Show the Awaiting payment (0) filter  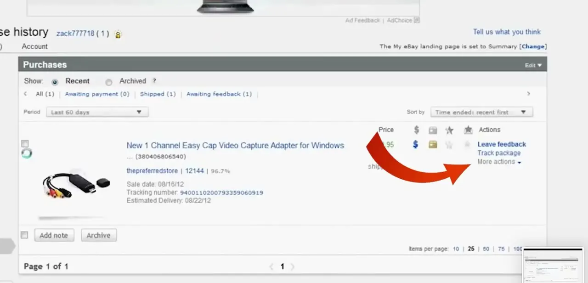97,94
